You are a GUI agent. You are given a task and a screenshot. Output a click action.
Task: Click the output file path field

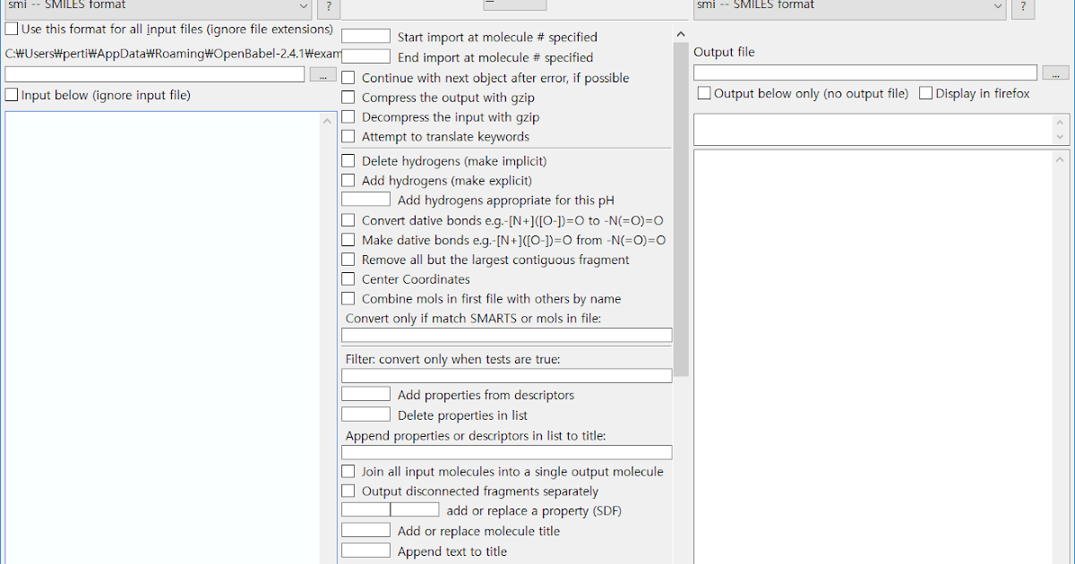[865, 73]
